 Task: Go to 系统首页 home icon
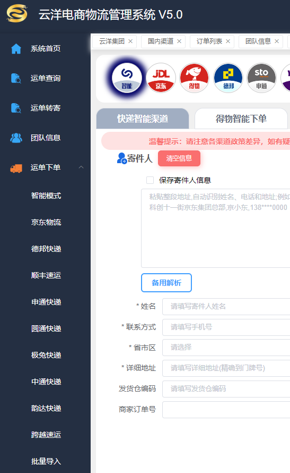tap(16, 48)
